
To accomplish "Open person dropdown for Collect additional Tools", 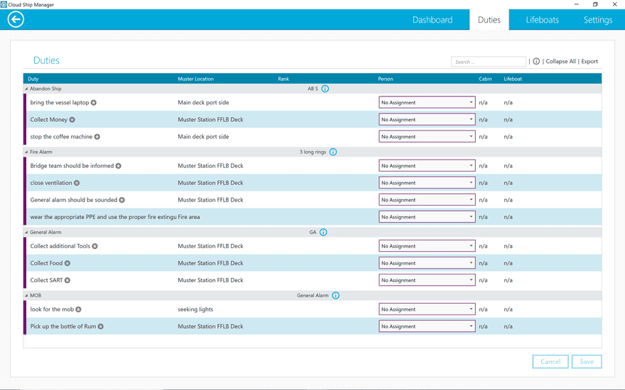I will (x=427, y=246).
